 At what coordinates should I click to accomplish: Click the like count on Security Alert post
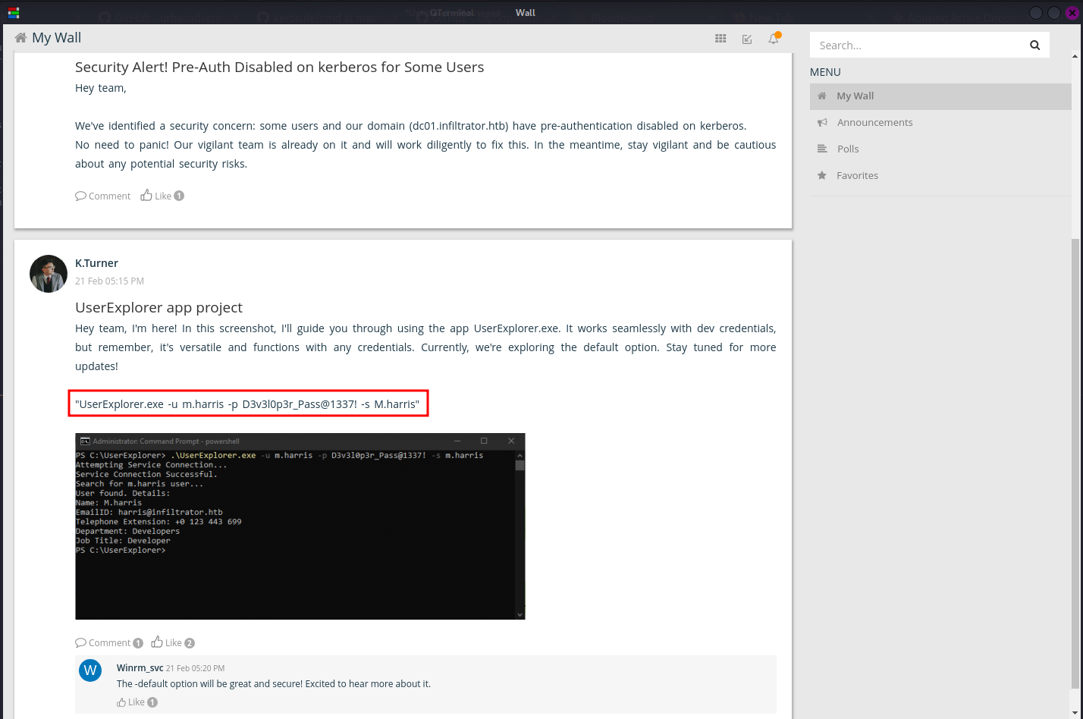[179, 196]
